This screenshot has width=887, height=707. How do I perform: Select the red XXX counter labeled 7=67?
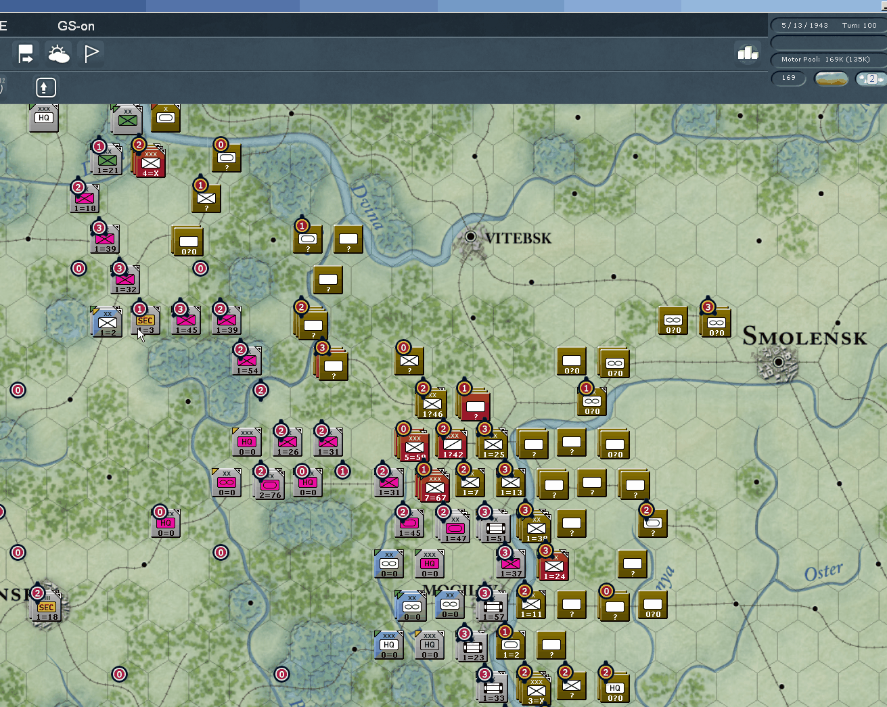[x=434, y=486]
